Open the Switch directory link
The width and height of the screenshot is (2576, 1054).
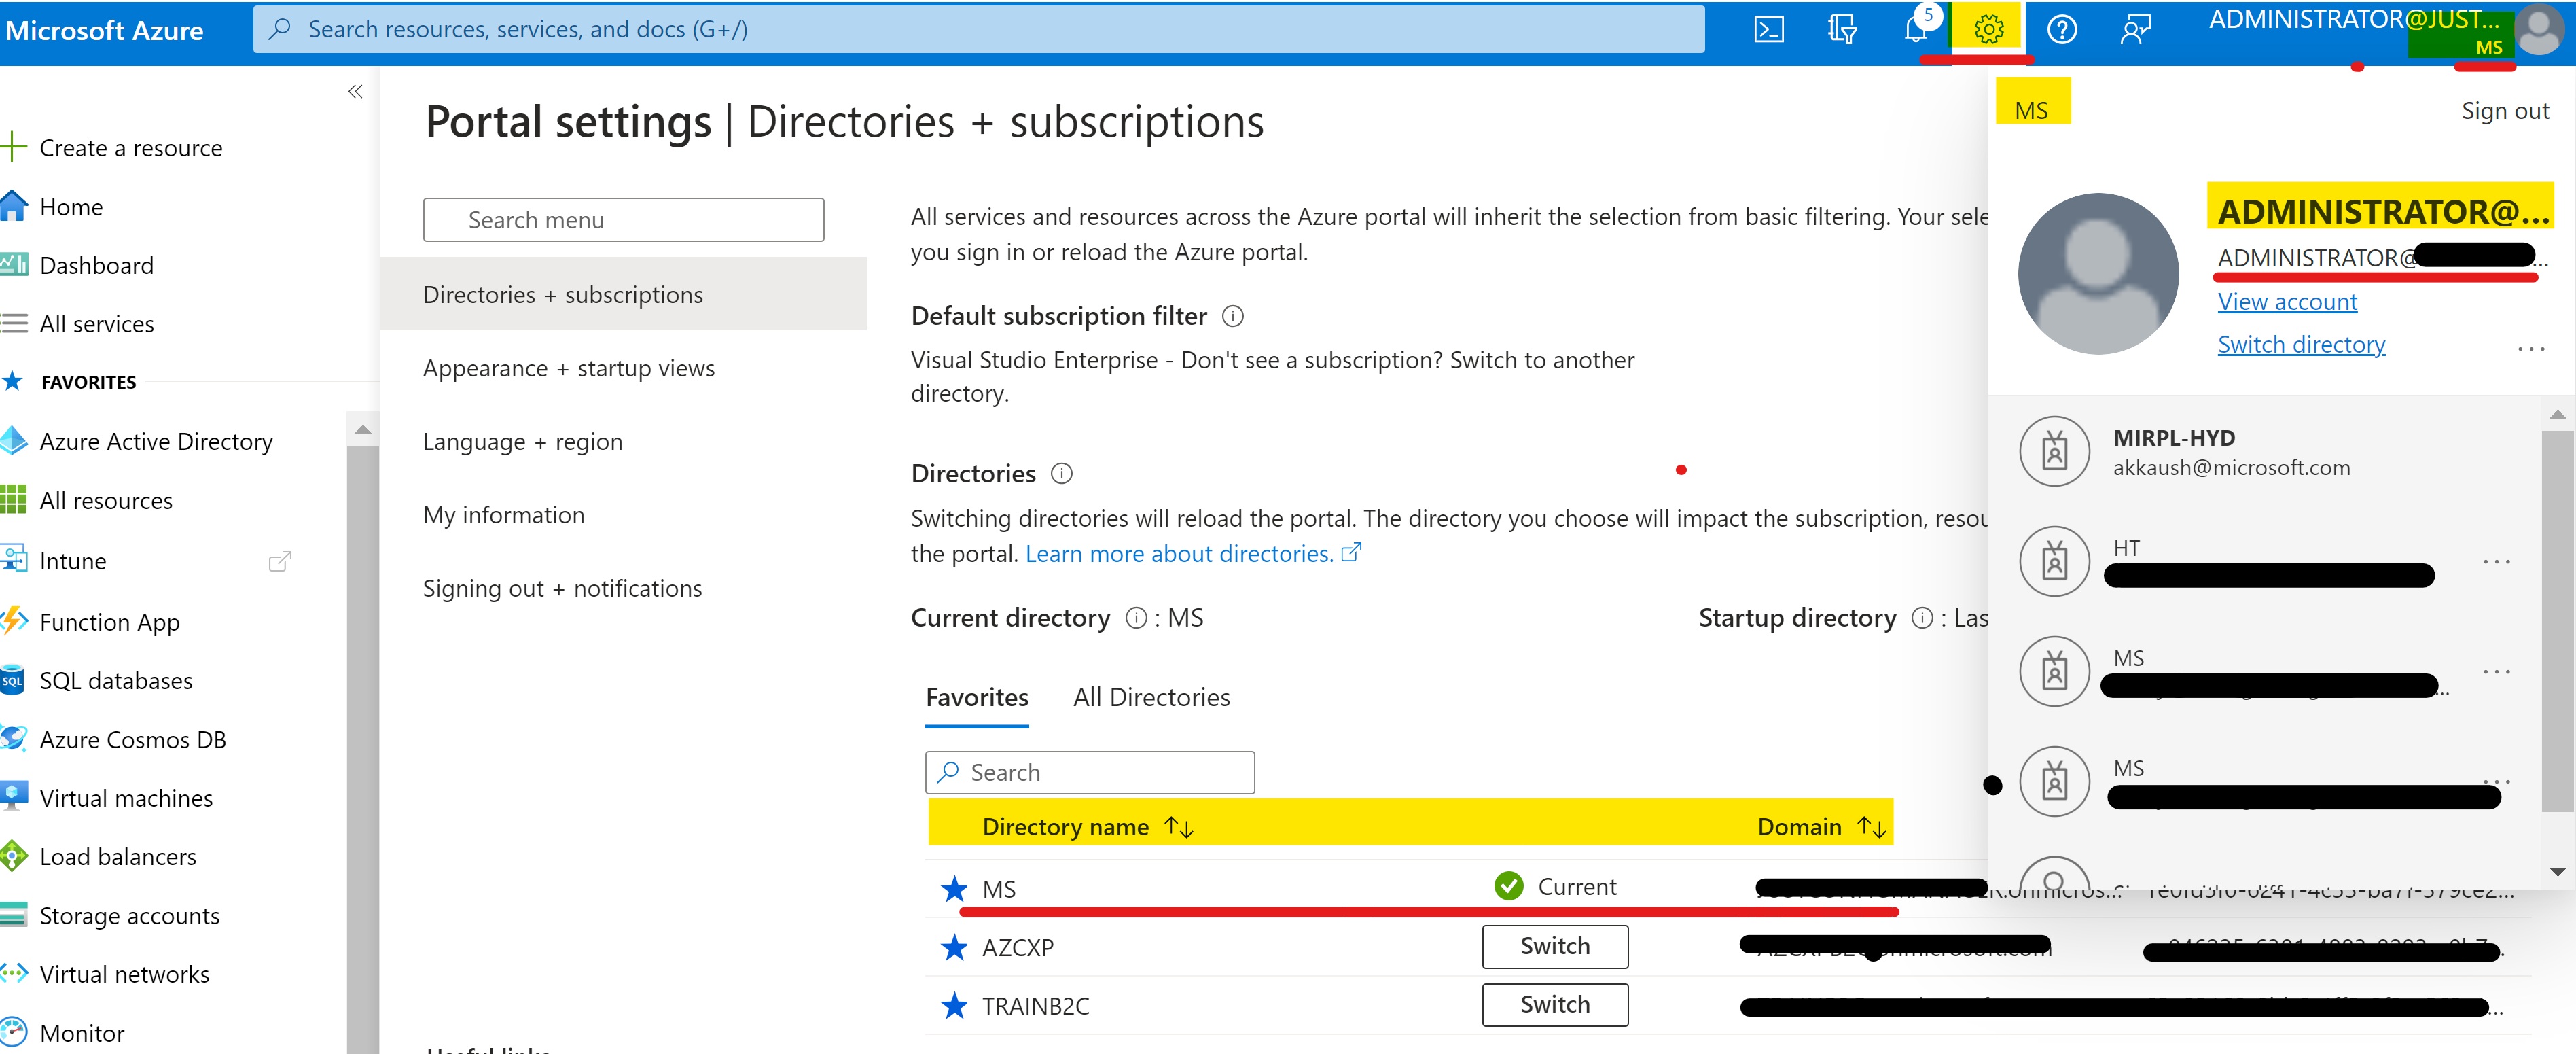(x=2300, y=345)
